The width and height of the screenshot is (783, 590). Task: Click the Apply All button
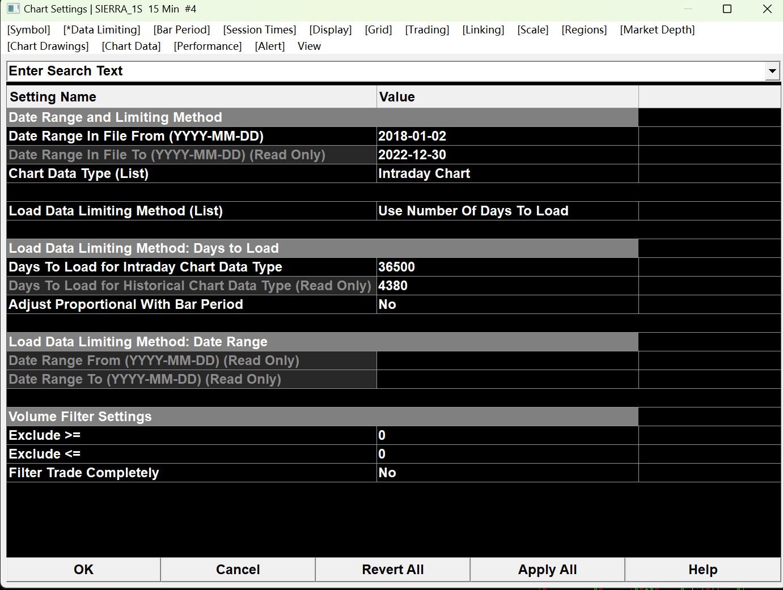(548, 570)
